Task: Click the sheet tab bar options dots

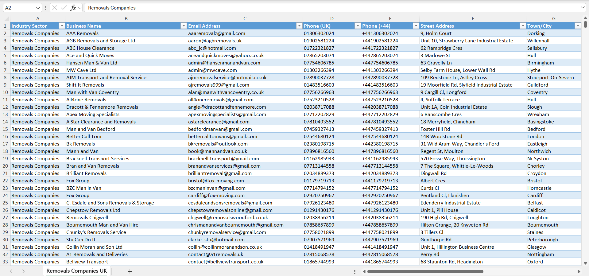Action: click(355, 272)
